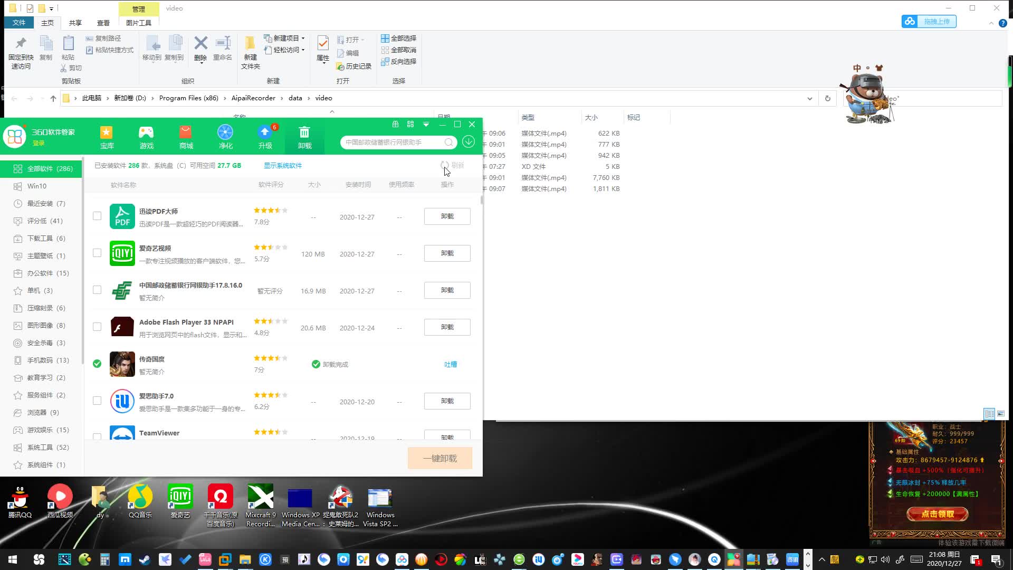Click the 登录 login link
The height and width of the screenshot is (570, 1013).
39,144
